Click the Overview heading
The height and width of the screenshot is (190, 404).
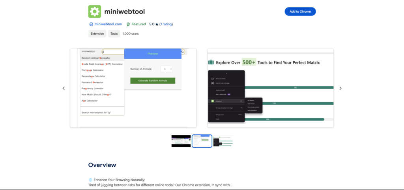102,165
